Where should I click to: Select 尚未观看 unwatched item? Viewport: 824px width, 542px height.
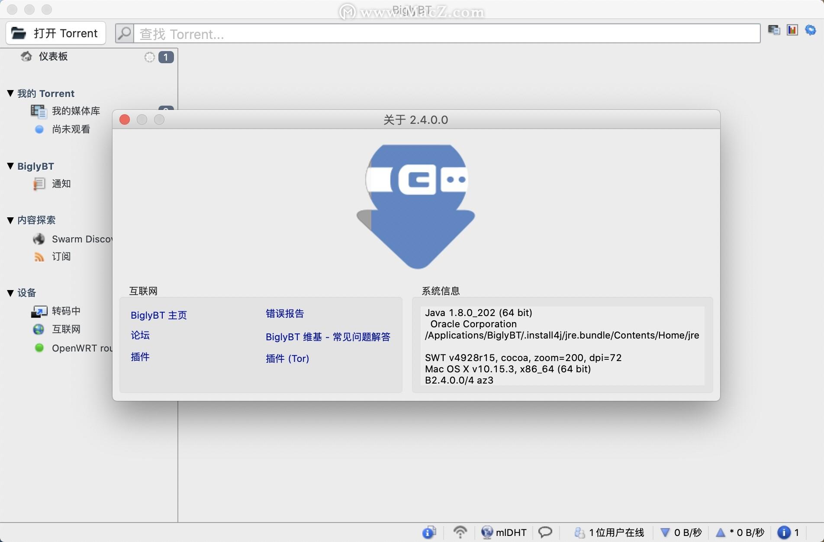tap(71, 129)
